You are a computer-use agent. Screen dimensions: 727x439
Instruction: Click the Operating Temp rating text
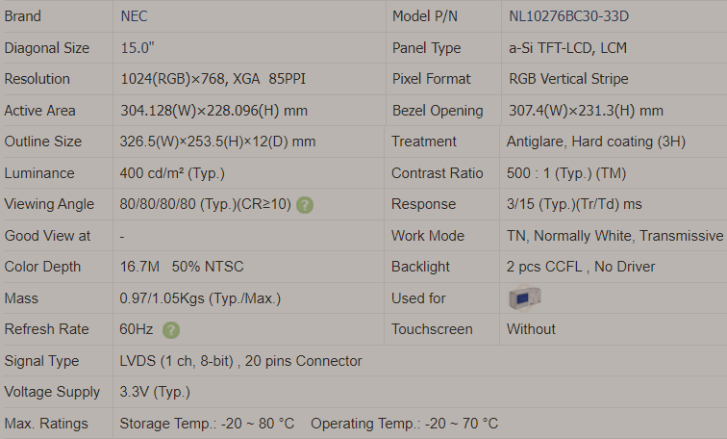(x=404, y=424)
